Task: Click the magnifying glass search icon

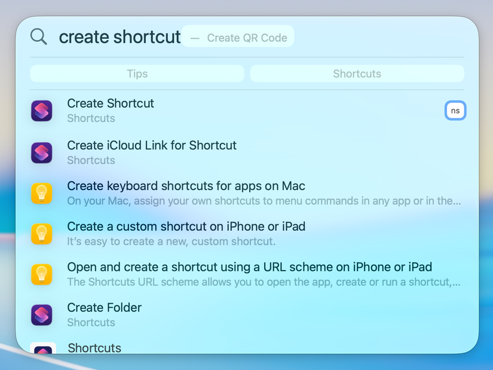Action: click(x=38, y=36)
